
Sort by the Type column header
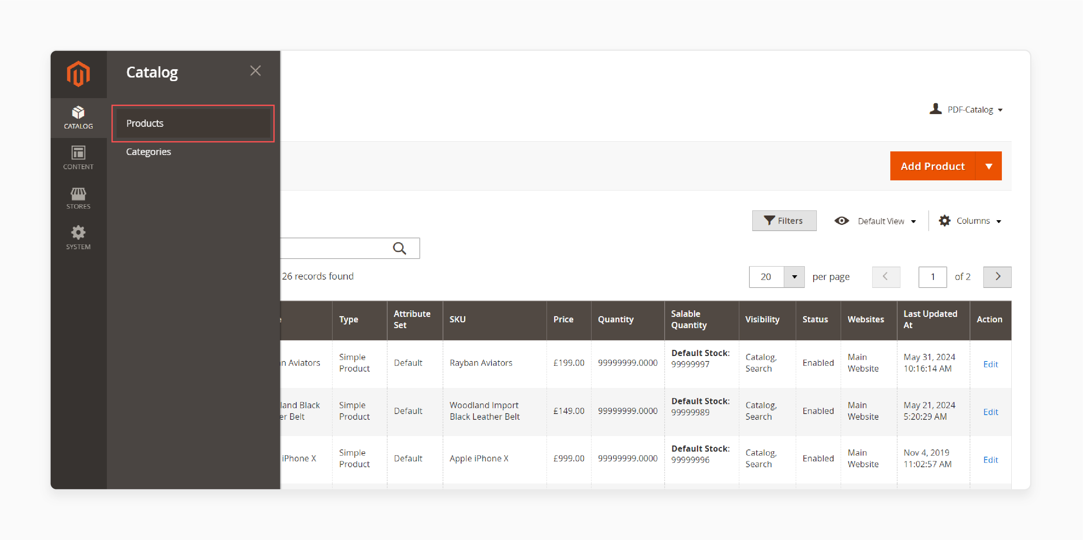(x=359, y=320)
